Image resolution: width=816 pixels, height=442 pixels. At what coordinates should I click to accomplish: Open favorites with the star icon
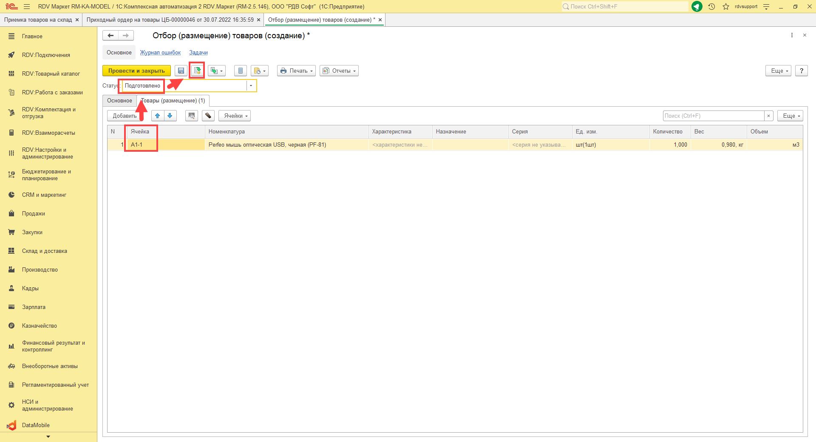tap(726, 6)
